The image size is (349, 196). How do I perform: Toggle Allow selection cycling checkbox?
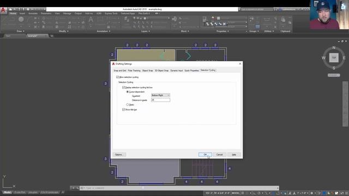coord(118,77)
